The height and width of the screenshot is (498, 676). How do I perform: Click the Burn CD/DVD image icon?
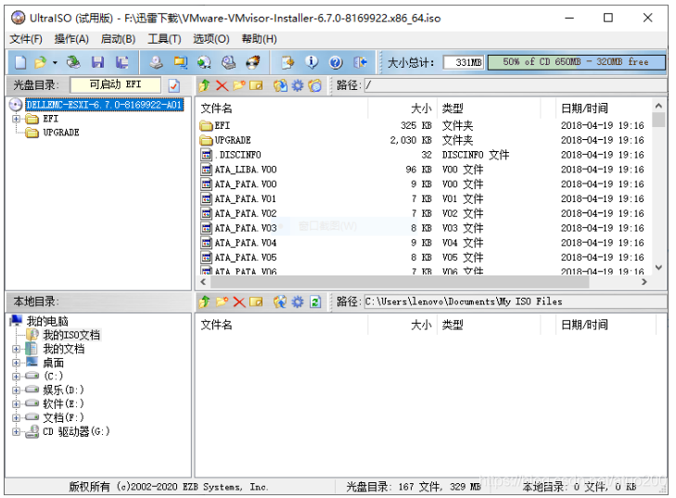[253, 62]
